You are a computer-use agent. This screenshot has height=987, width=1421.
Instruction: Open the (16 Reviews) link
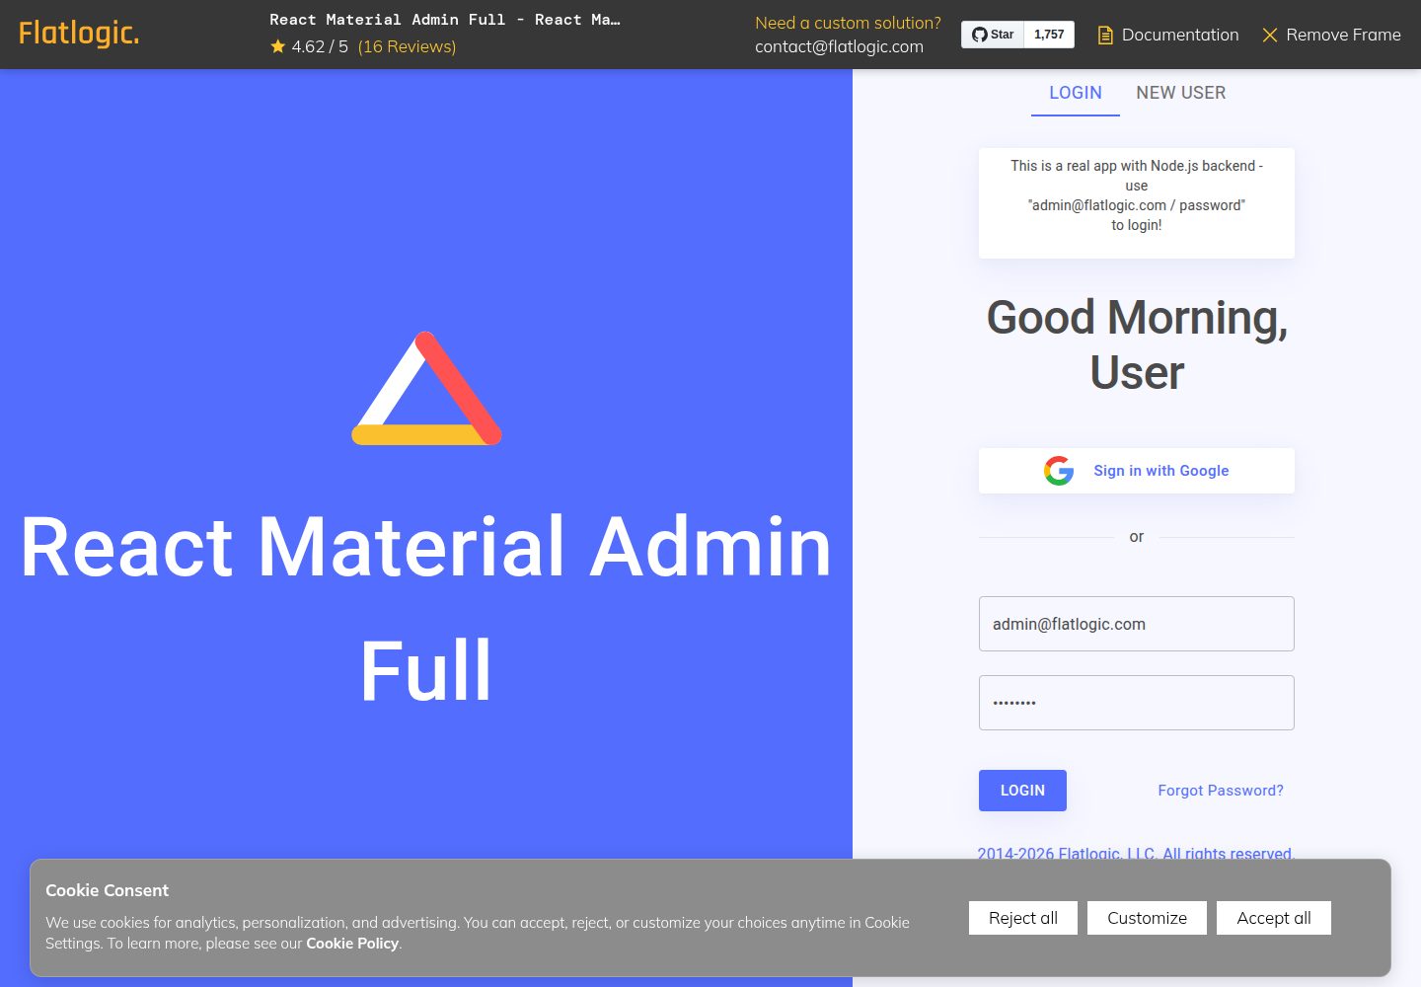[x=407, y=46]
